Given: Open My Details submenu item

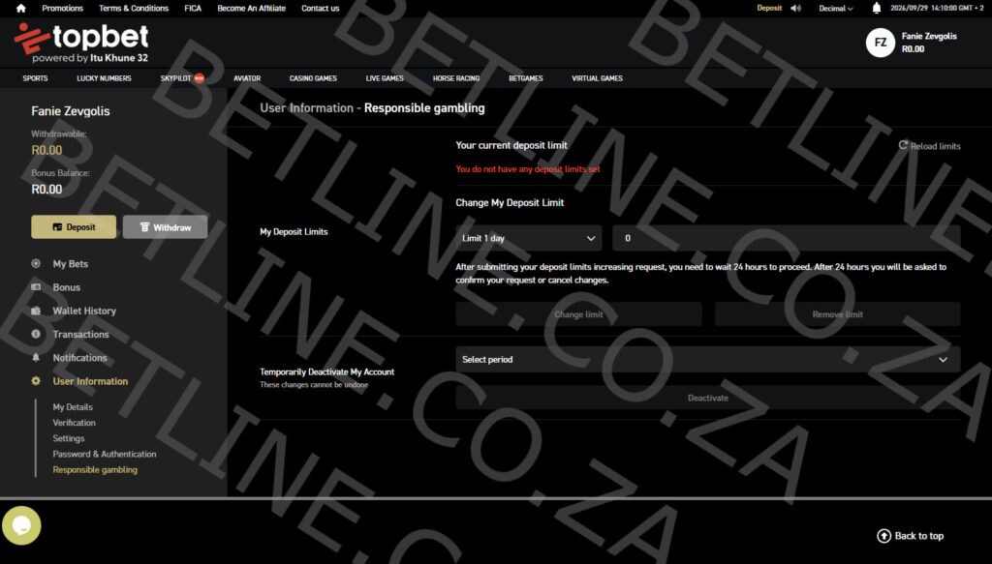Looking at the screenshot, I should 73,406.
